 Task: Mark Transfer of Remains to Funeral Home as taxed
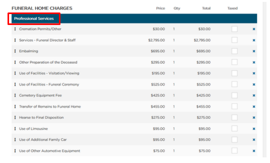coord(235,106)
